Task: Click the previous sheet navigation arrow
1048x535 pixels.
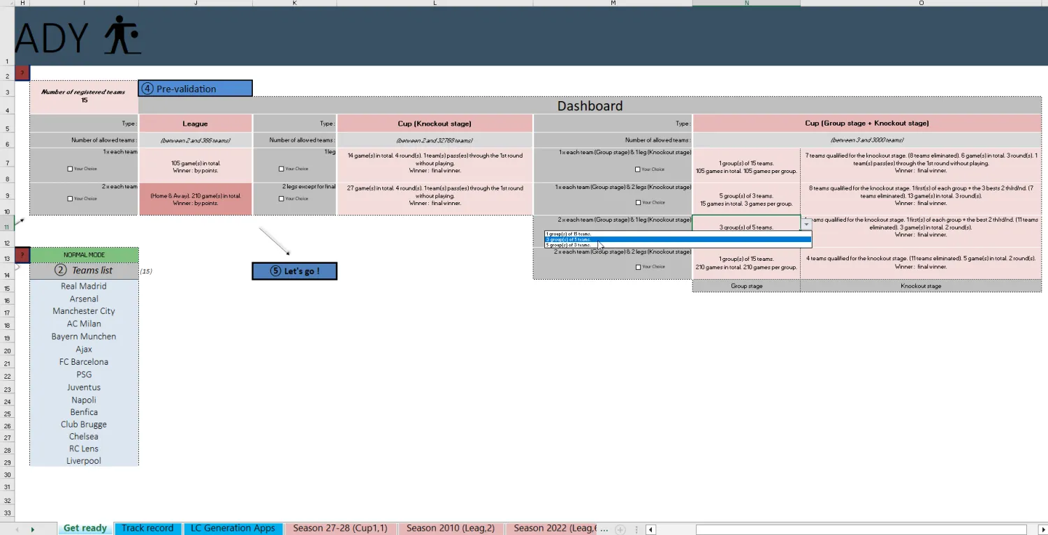Action: [17, 529]
